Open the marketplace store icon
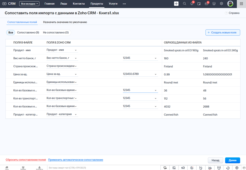 click(214, 4)
